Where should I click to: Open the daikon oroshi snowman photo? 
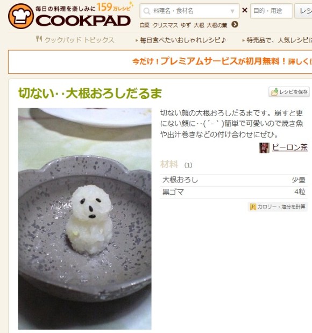pos(85,218)
